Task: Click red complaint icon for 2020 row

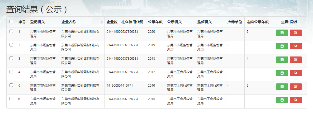Action: 296,33
